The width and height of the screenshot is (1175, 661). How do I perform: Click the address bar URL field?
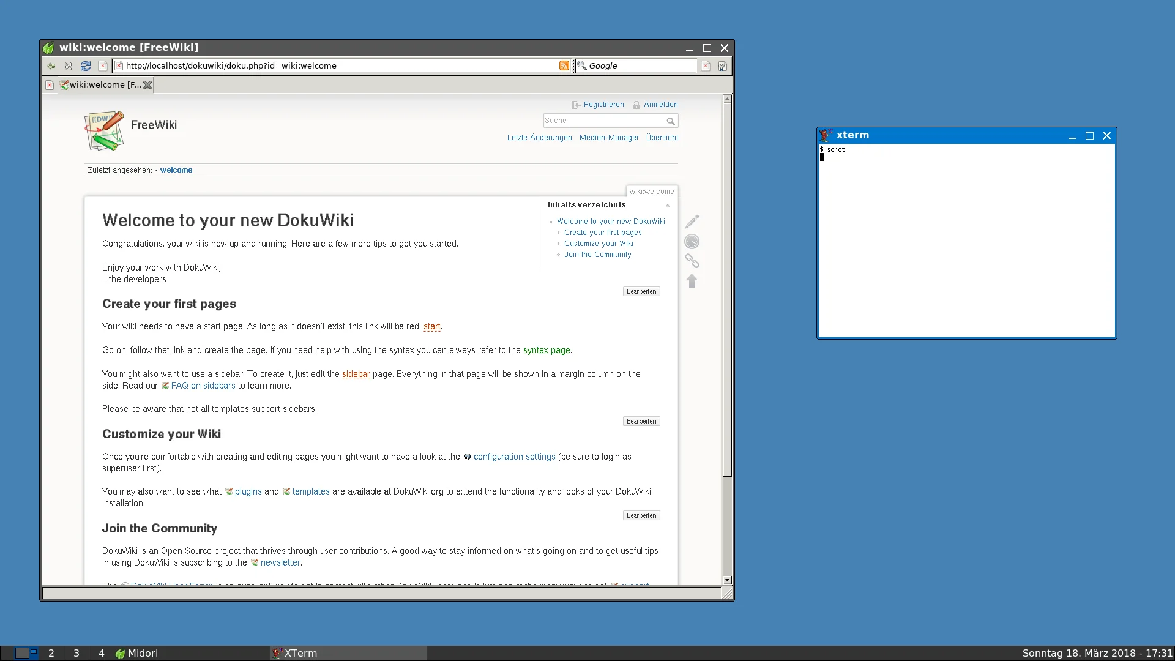[x=341, y=65]
